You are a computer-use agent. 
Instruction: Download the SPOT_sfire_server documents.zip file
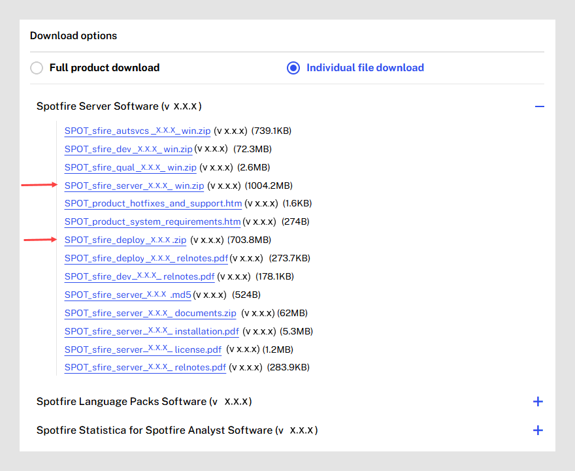pyautogui.click(x=150, y=314)
